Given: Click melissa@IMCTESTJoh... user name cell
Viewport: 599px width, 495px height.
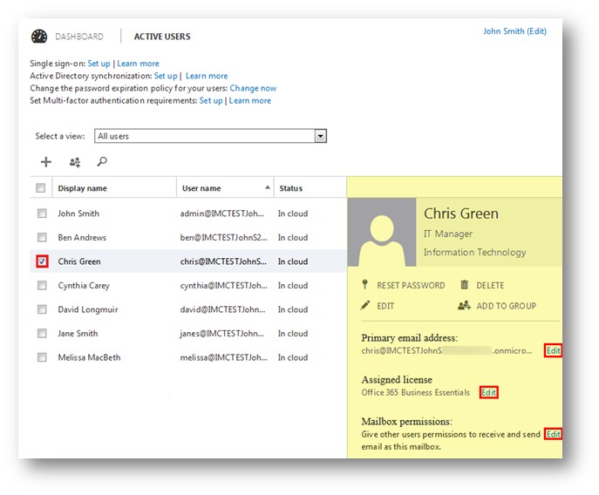Looking at the screenshot, I should click(x=223, y=358).
